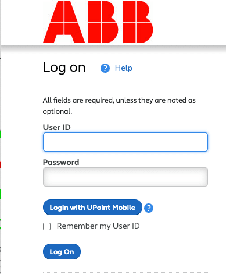
Task: Click the red ABB logo
Action: click(98, 22)
